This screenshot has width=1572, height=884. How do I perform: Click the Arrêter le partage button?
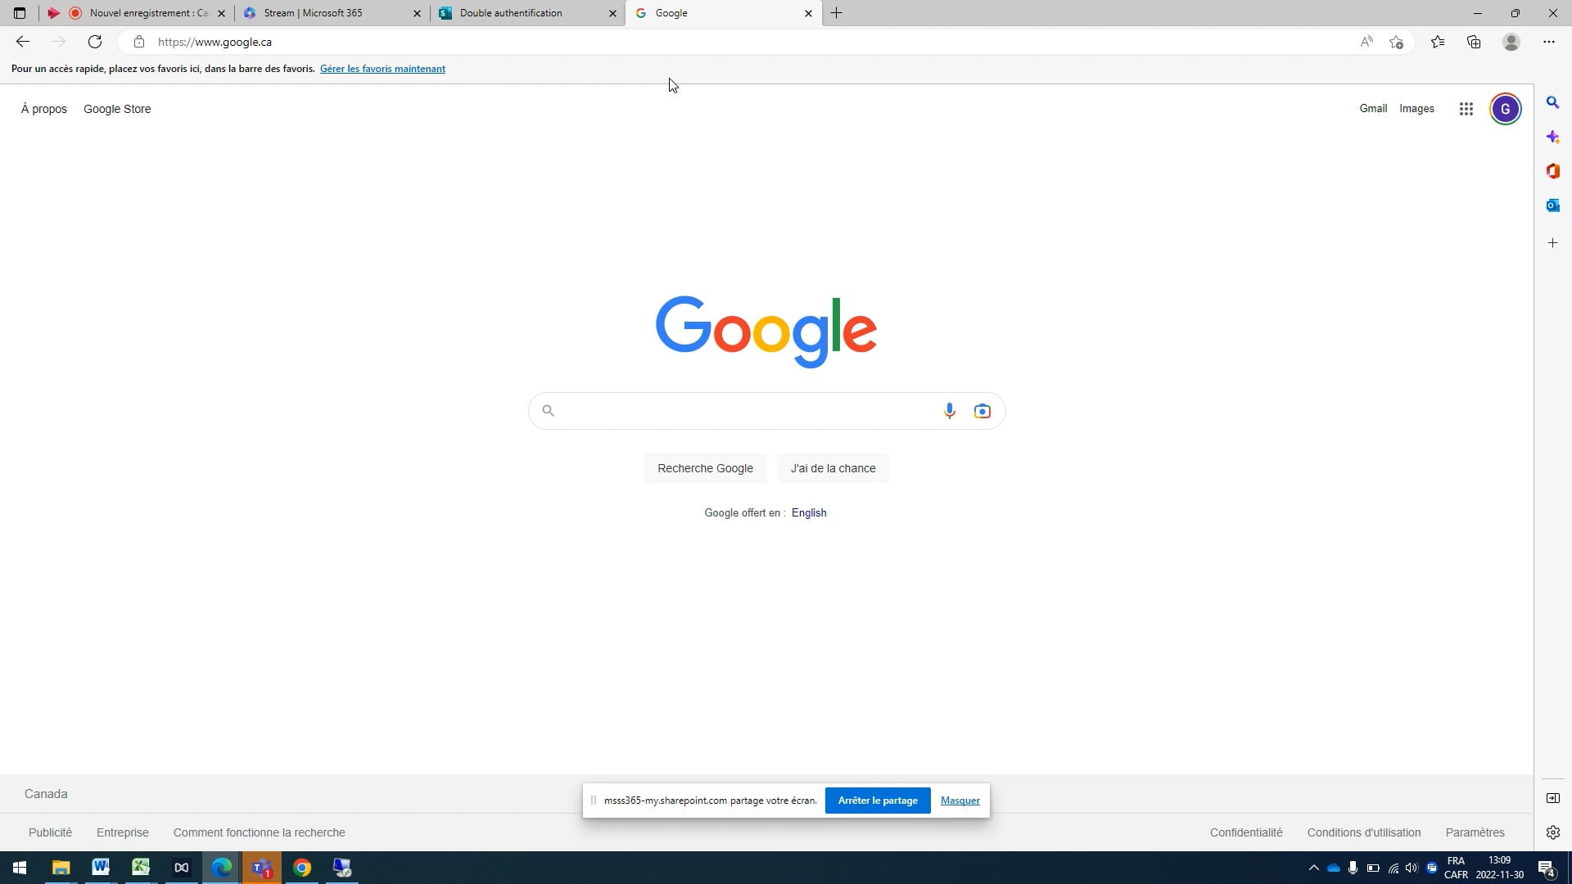877,801
